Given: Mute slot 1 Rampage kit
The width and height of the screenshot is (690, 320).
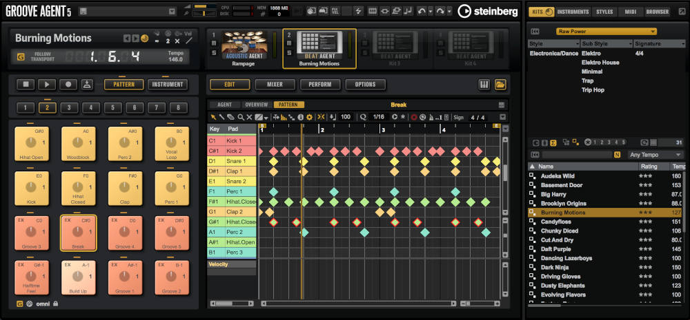Looking at the screenshot, I should [x=215, y=43].
